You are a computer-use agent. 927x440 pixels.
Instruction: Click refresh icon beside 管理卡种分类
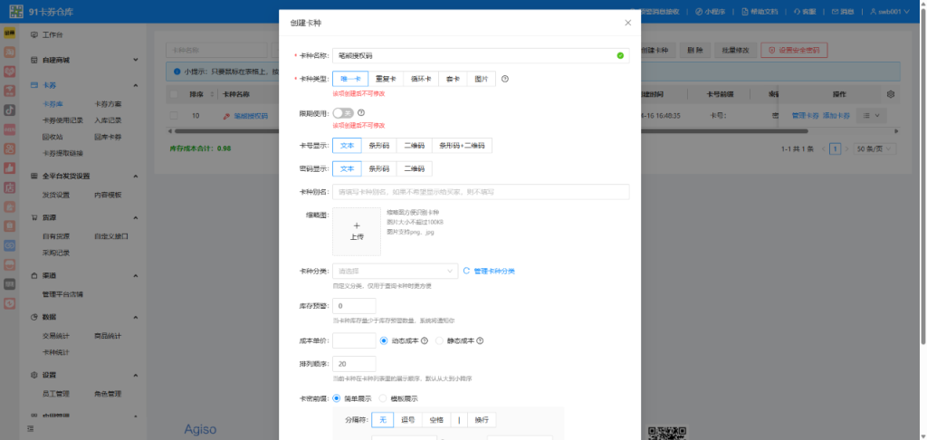467,271
